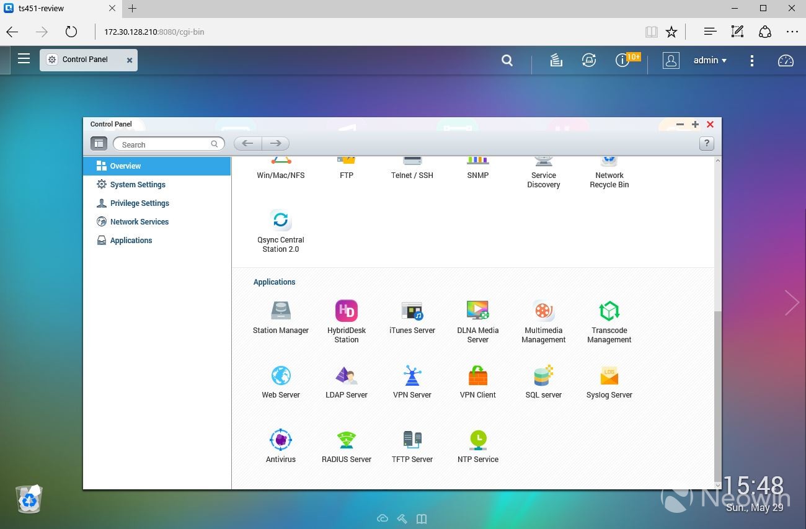This screenshot has width=806, height=529.
Task: Select Overview in sidebar
Action: [157, 166]
